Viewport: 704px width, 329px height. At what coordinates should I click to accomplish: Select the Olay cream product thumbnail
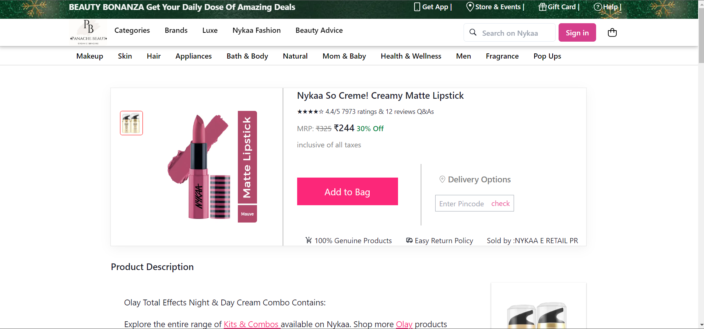coord(131,123)
